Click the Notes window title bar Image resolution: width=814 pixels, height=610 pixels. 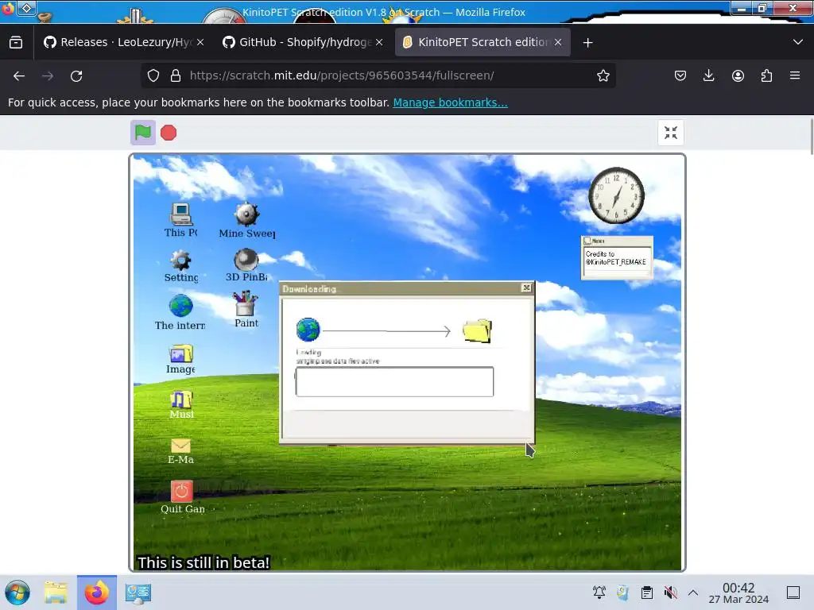click(x=617, y=241)
